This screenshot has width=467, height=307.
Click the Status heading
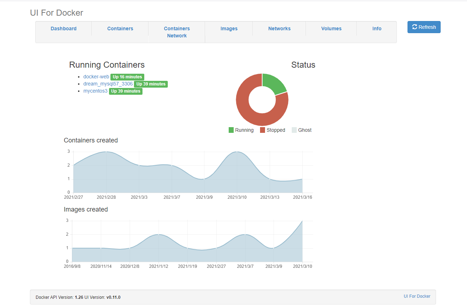303,65
